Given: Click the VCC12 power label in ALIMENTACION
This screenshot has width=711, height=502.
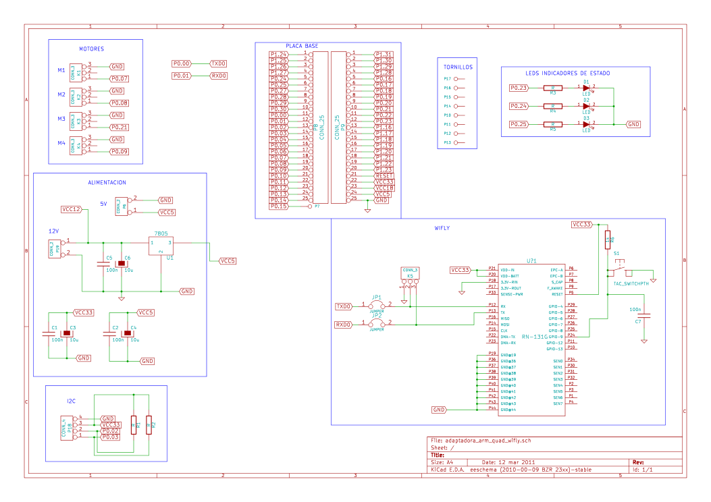Looking at the screenshot, I should pos(71,210).
